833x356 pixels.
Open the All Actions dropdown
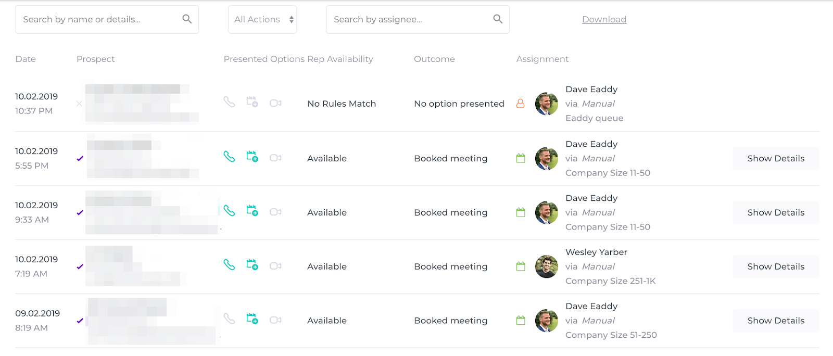[x=262, y=20]
